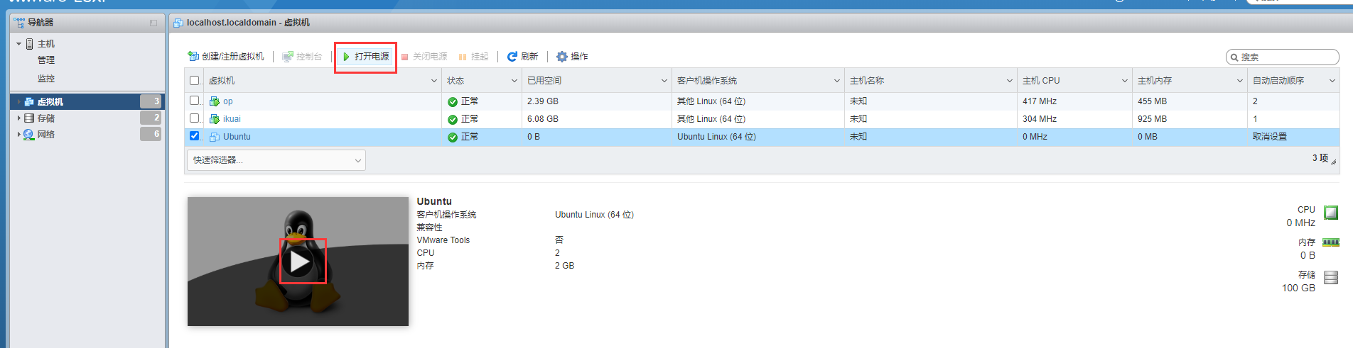The width and height of the screenshot is (1353, 348).
Task: Click the search input field (搜索)
Action: click(1286, 57)
